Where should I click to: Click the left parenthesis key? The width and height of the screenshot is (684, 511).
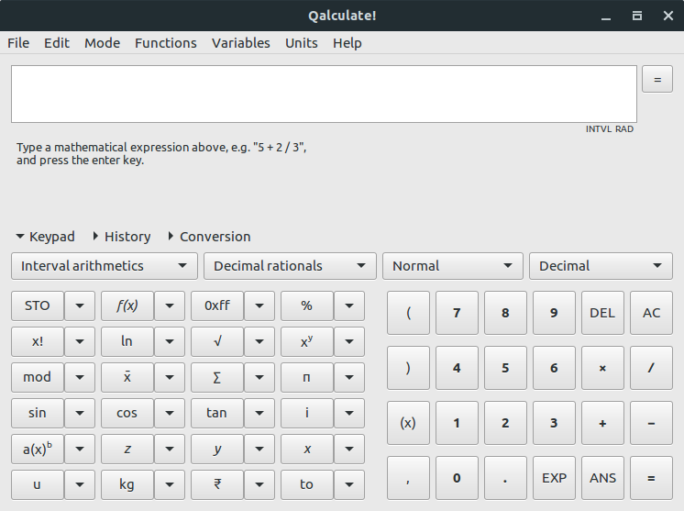pyautogui.click(x=408, y=313)
